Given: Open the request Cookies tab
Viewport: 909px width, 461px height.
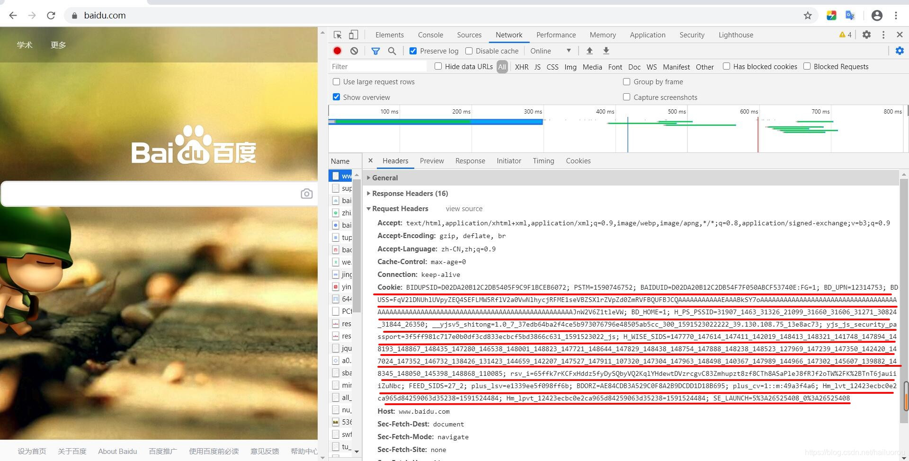Looking at the screenshot, I should click(578, 161).
